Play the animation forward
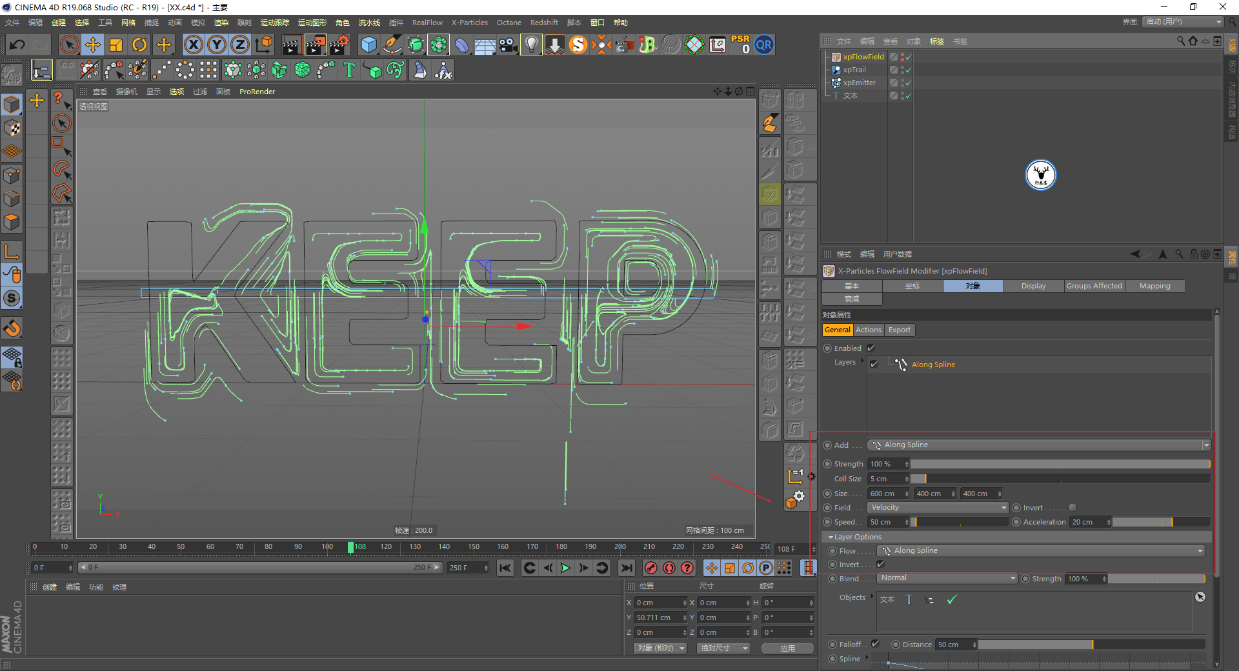 pyautogui.click(x=565, y=568)
